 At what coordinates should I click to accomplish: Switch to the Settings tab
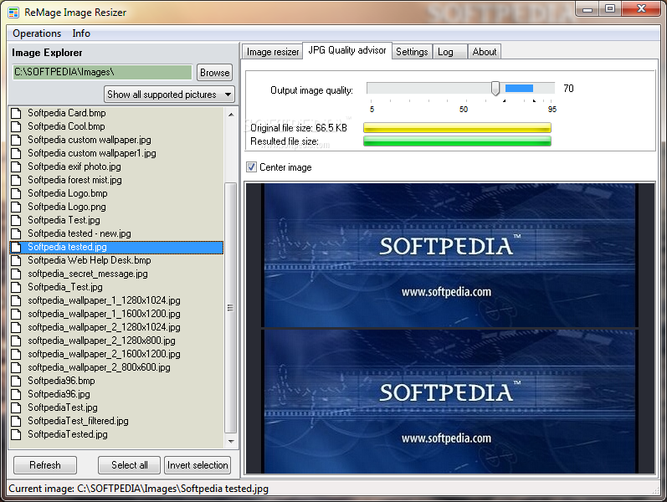pyautogui.click(x=412, y=52)
